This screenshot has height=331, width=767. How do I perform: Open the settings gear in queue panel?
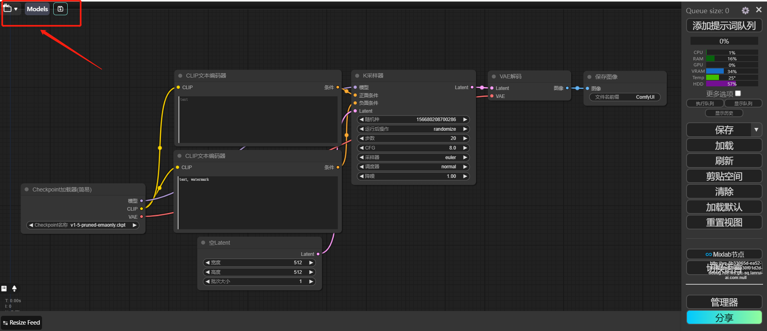coord(745,10)
